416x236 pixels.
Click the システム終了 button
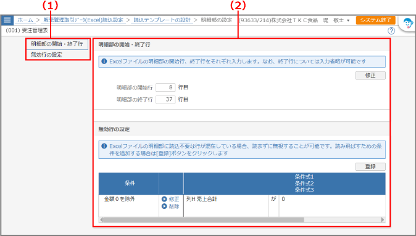(375, 20)
